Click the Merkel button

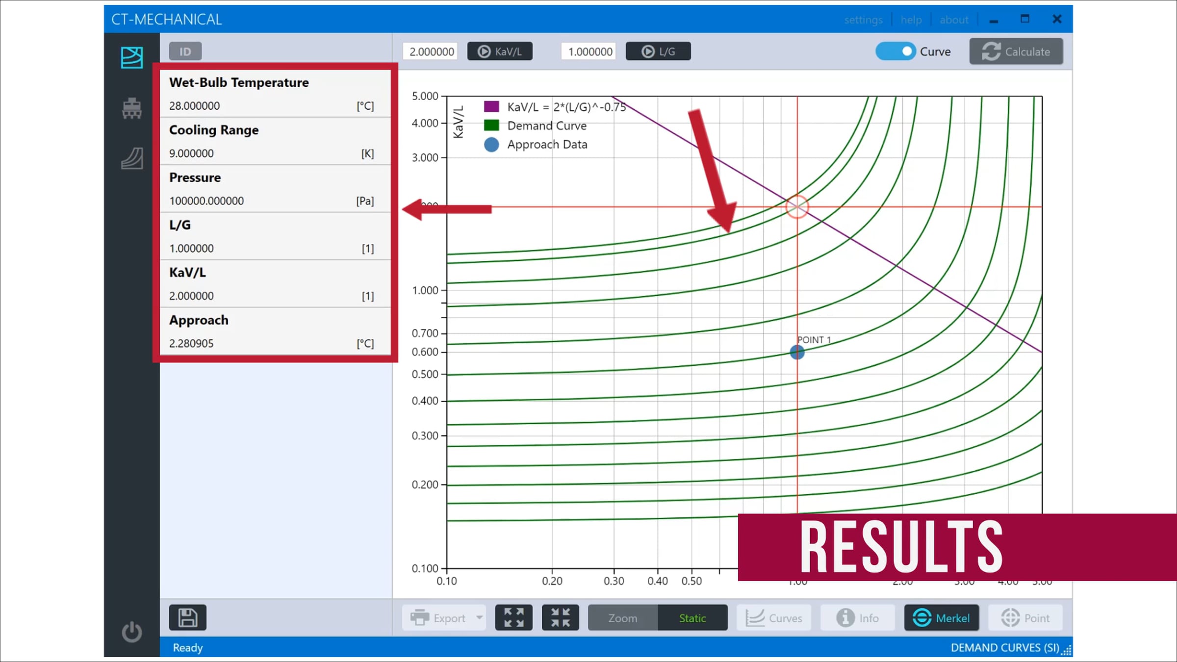coord(942,618)
